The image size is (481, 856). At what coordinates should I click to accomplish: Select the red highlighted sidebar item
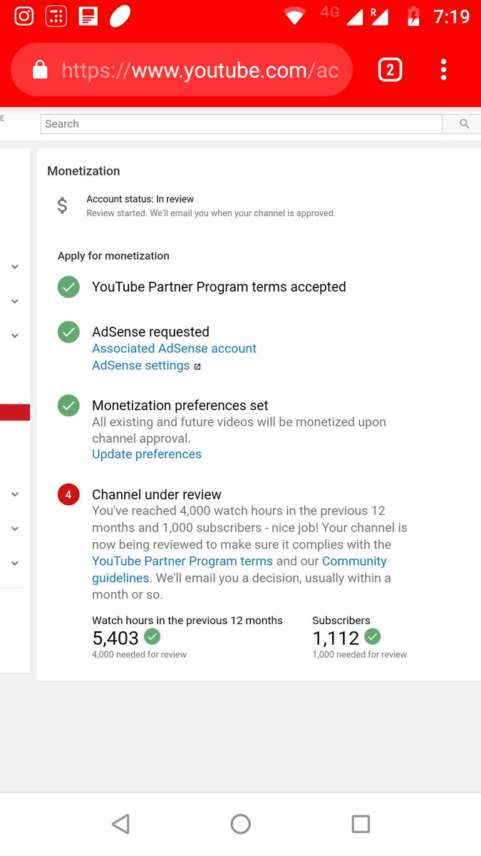(x=15, y=412)
